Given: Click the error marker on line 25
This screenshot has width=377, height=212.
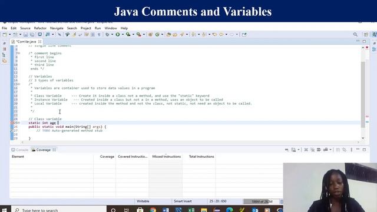Looking at the screenshot, I should [12, 123].
